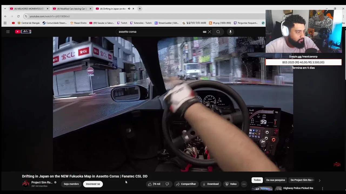Viewport: 346px width, 194px height.
Task: Switch to Modified Cars leaving tab
Action: [72, 9]
